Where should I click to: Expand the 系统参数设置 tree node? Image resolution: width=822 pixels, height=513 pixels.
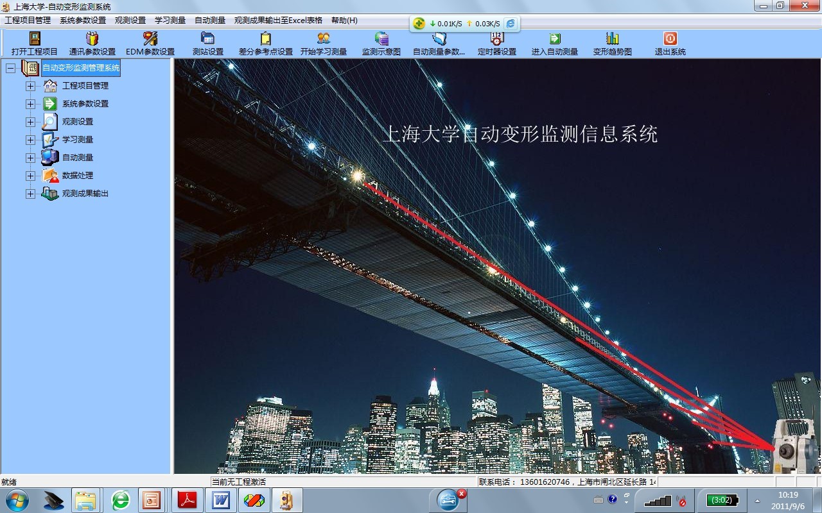[30, 104]
